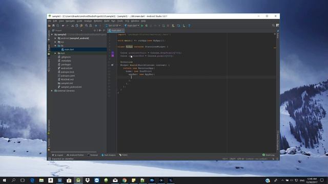The width and height of the screenshot is (328, 184).
Task: Click the green Run button
Action: [x=142, y=26]
